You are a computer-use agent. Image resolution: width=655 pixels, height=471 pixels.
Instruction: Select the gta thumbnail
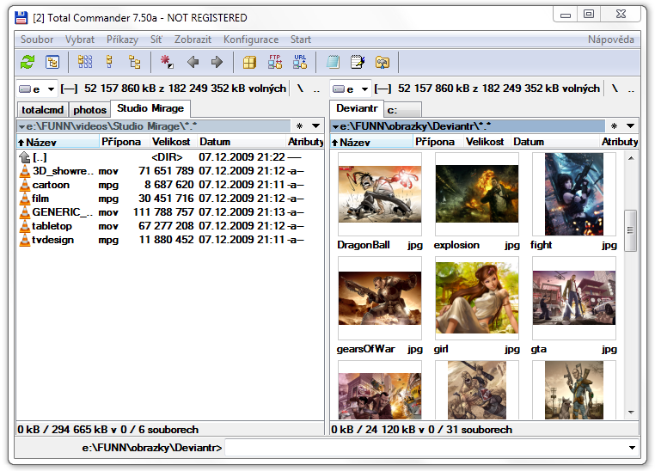574,298
